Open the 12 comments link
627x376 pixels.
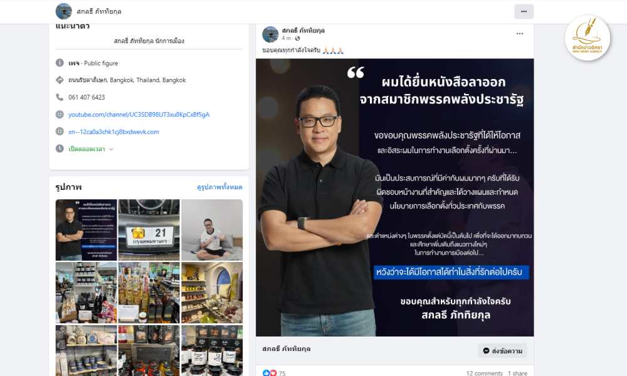pyautogui.click(x=484, y=373)
